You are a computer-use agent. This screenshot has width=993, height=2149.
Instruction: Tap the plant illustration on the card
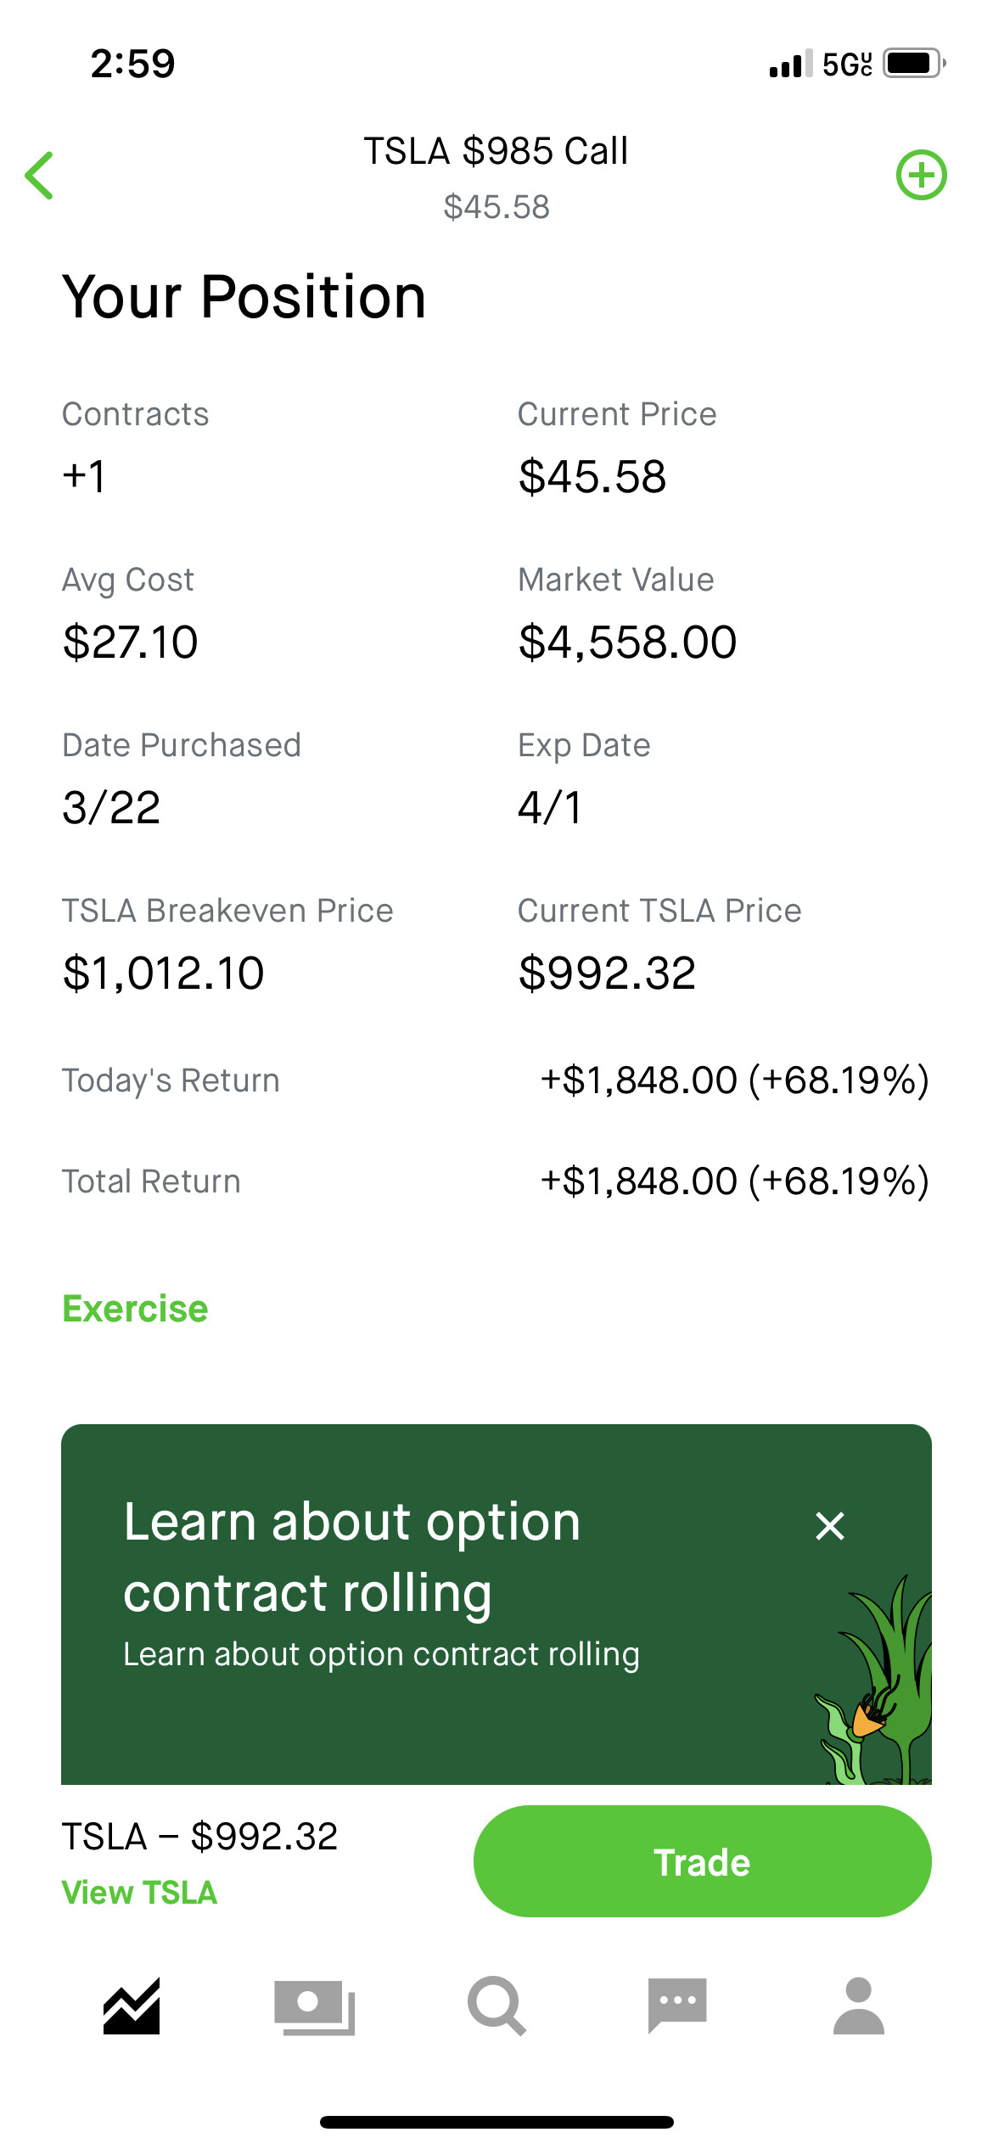874,1680
